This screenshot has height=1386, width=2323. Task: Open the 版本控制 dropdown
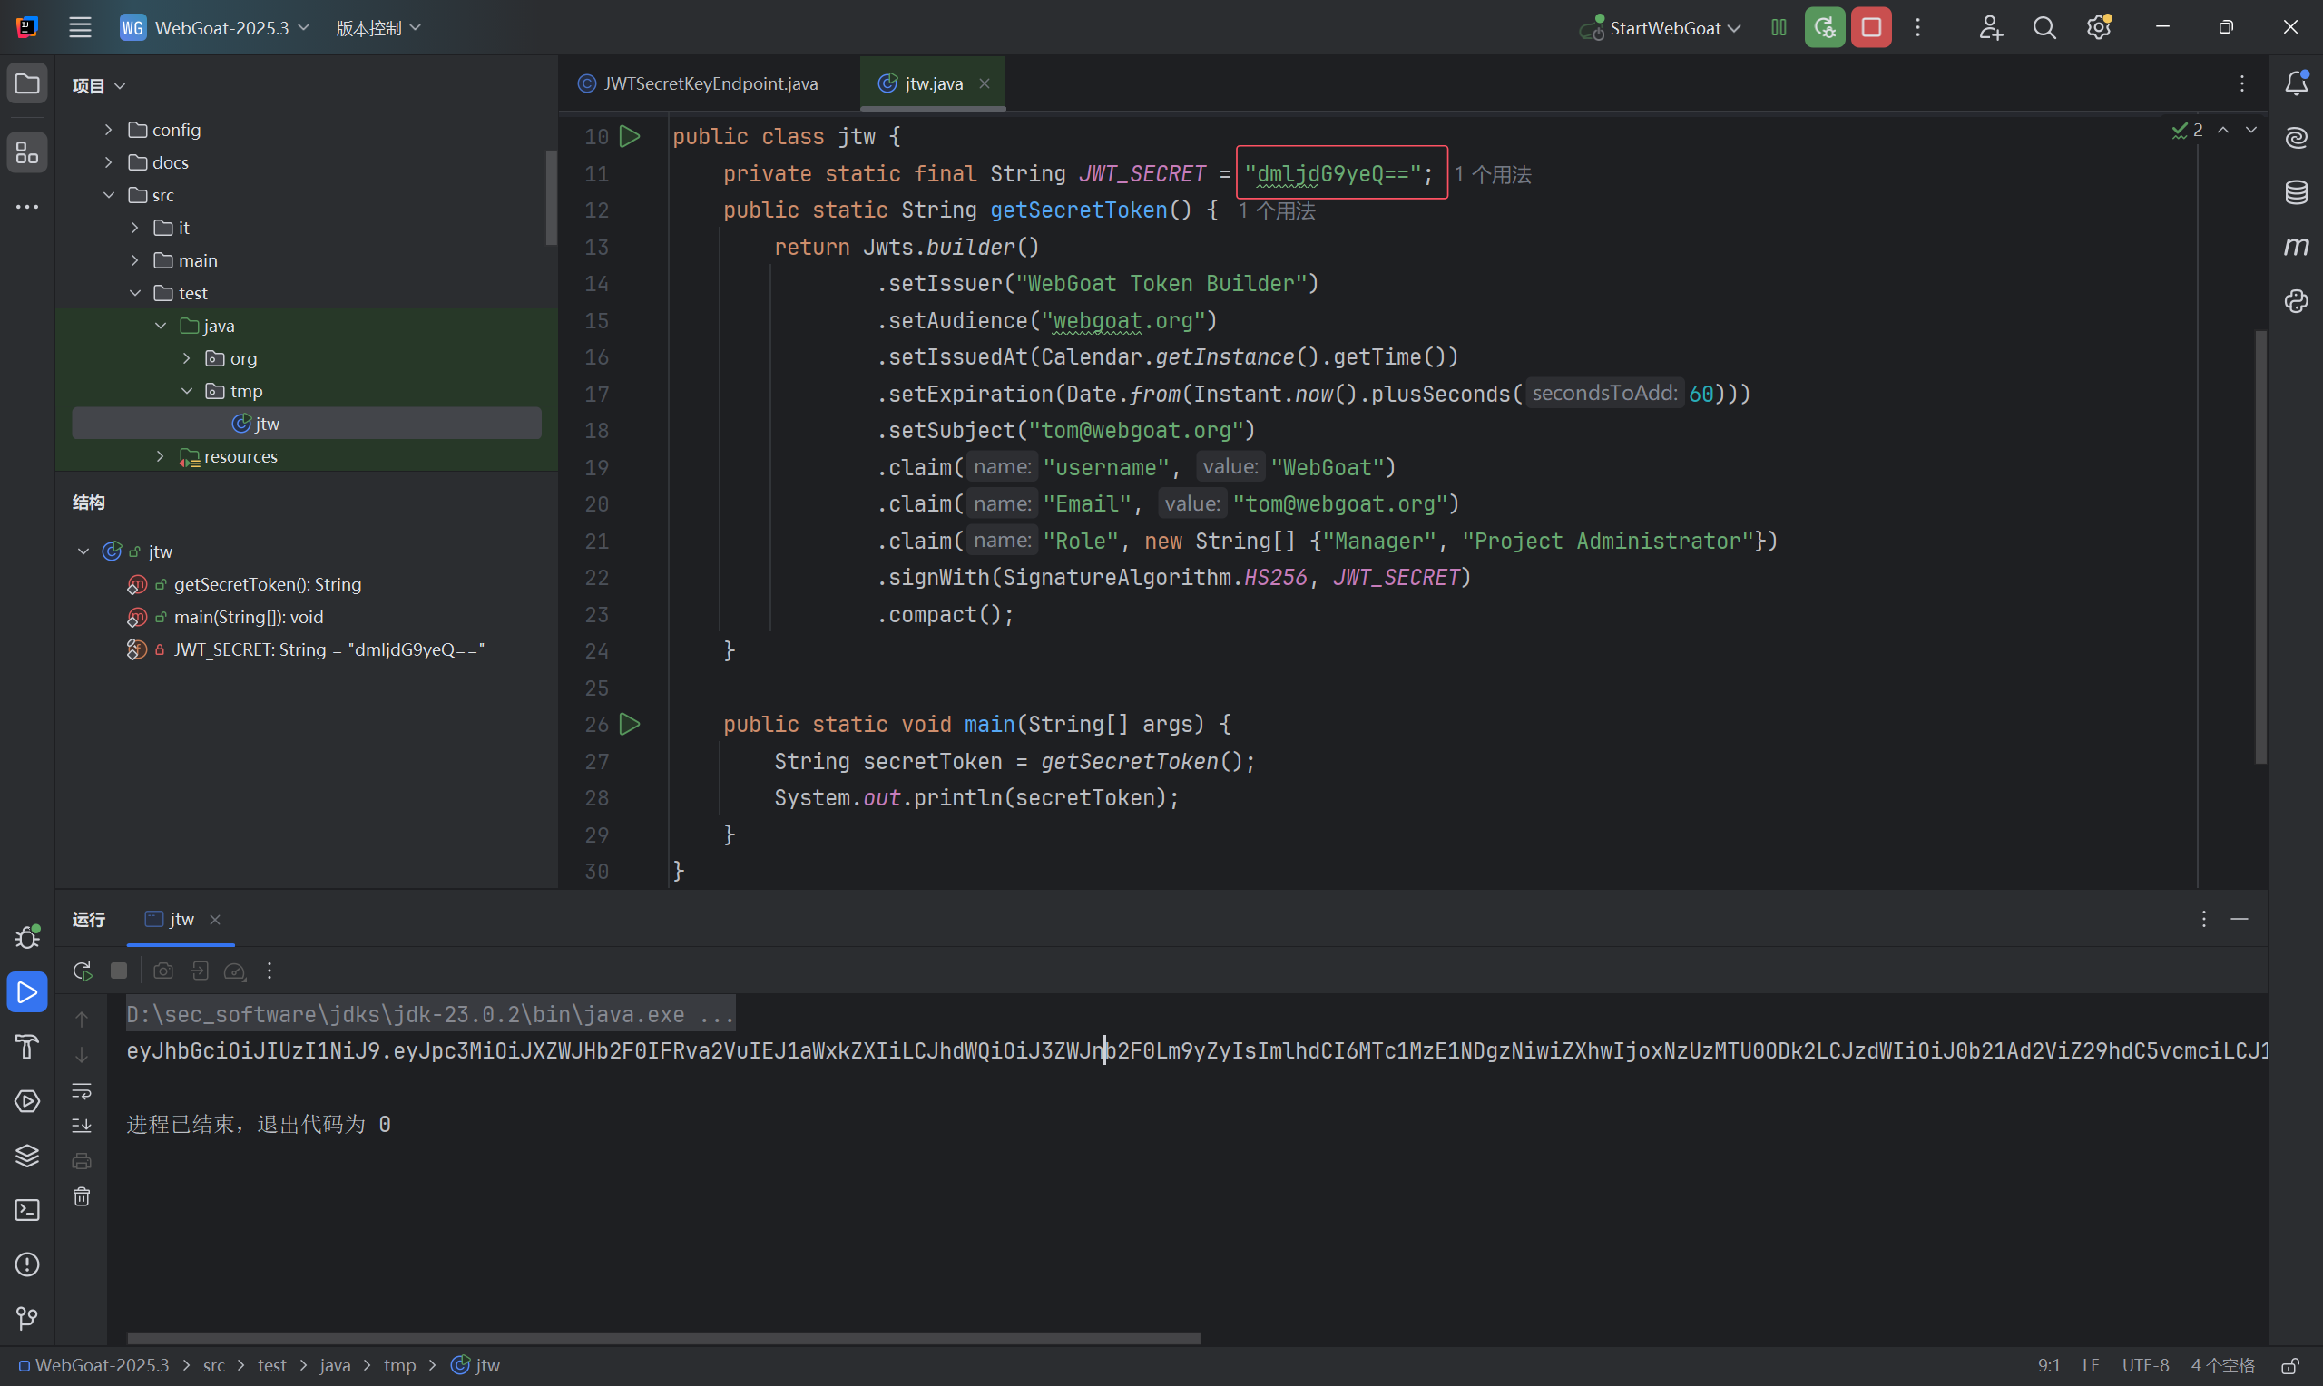tap(378, 28)
